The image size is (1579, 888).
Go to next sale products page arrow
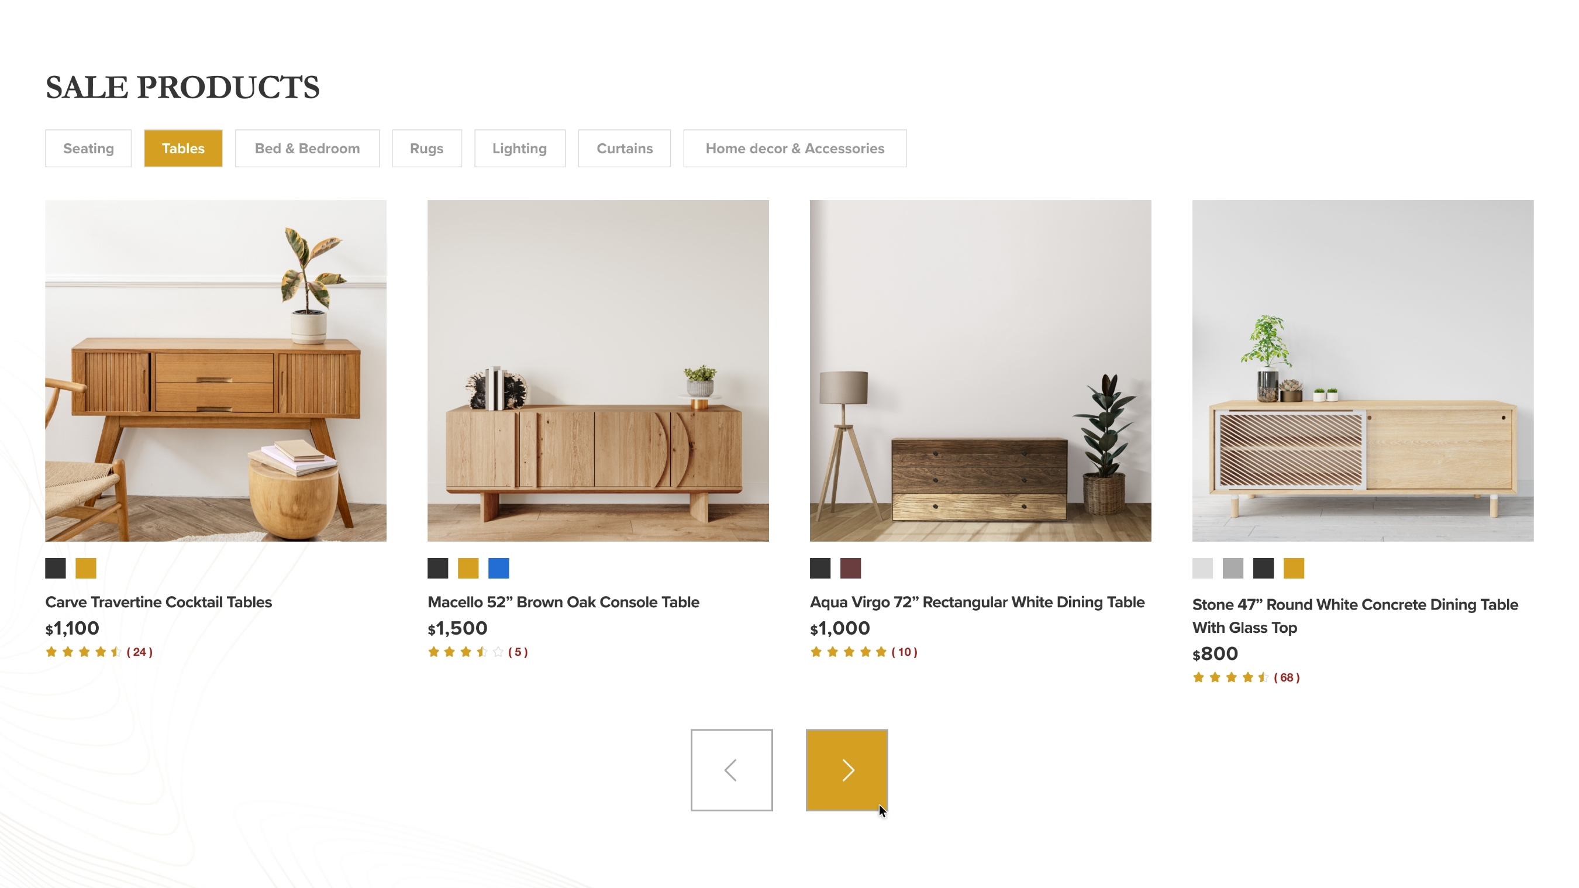[846, 770]
